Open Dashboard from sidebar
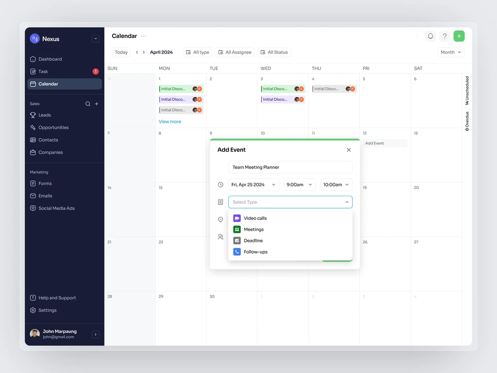 pyautogui.click(x=65, y=59)
